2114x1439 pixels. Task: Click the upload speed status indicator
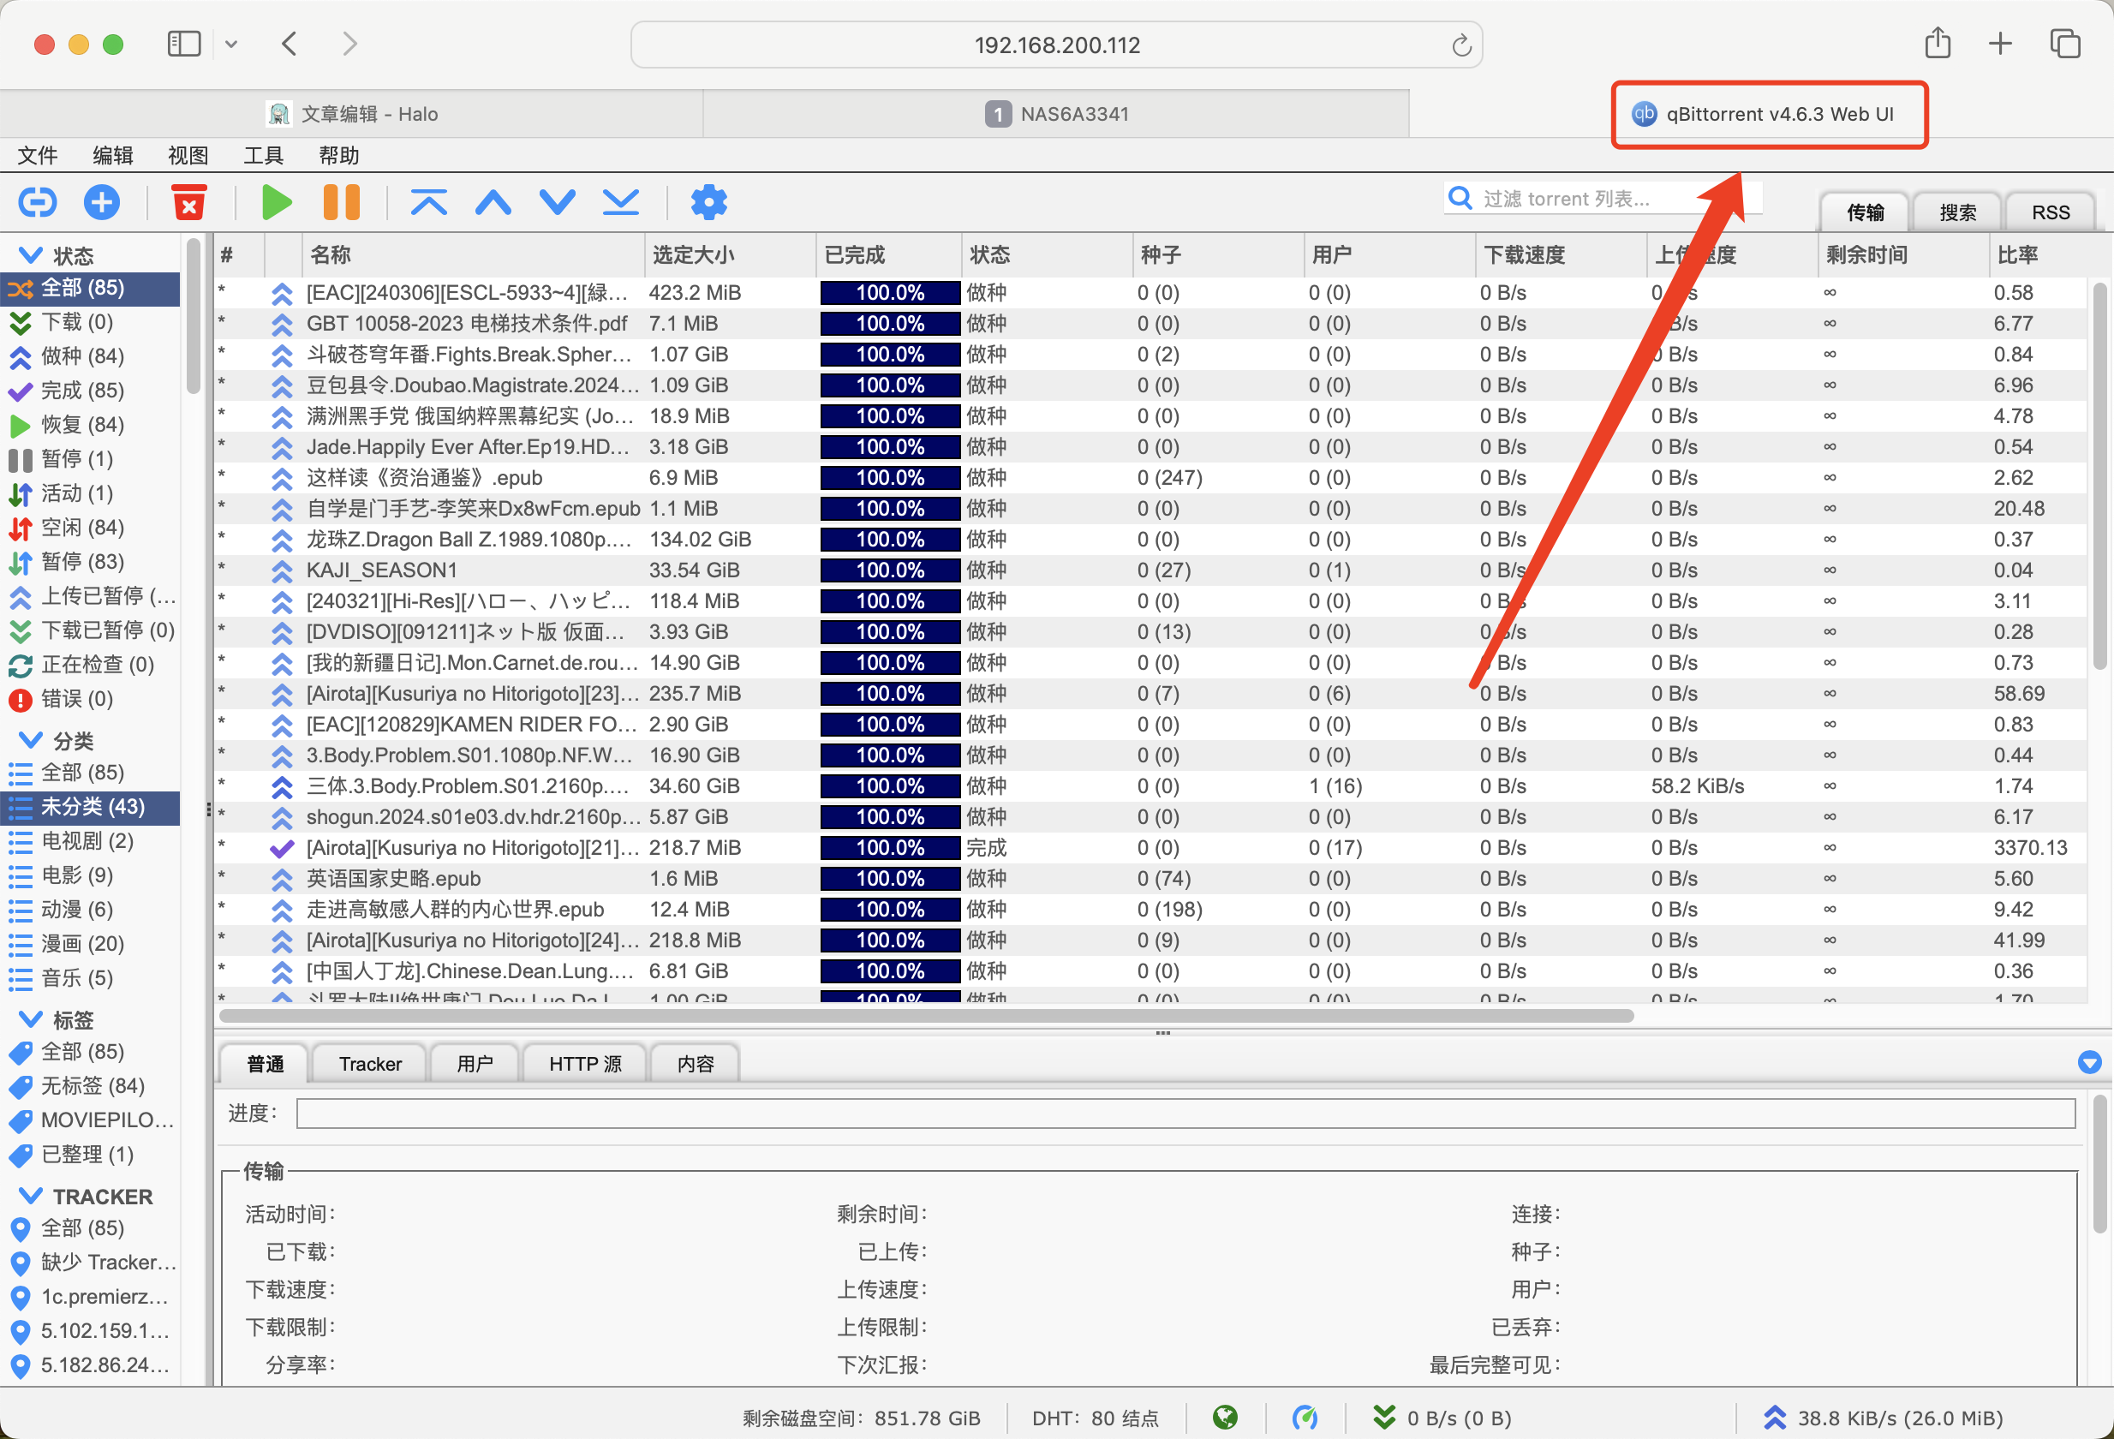[x=1883, y=1418]
